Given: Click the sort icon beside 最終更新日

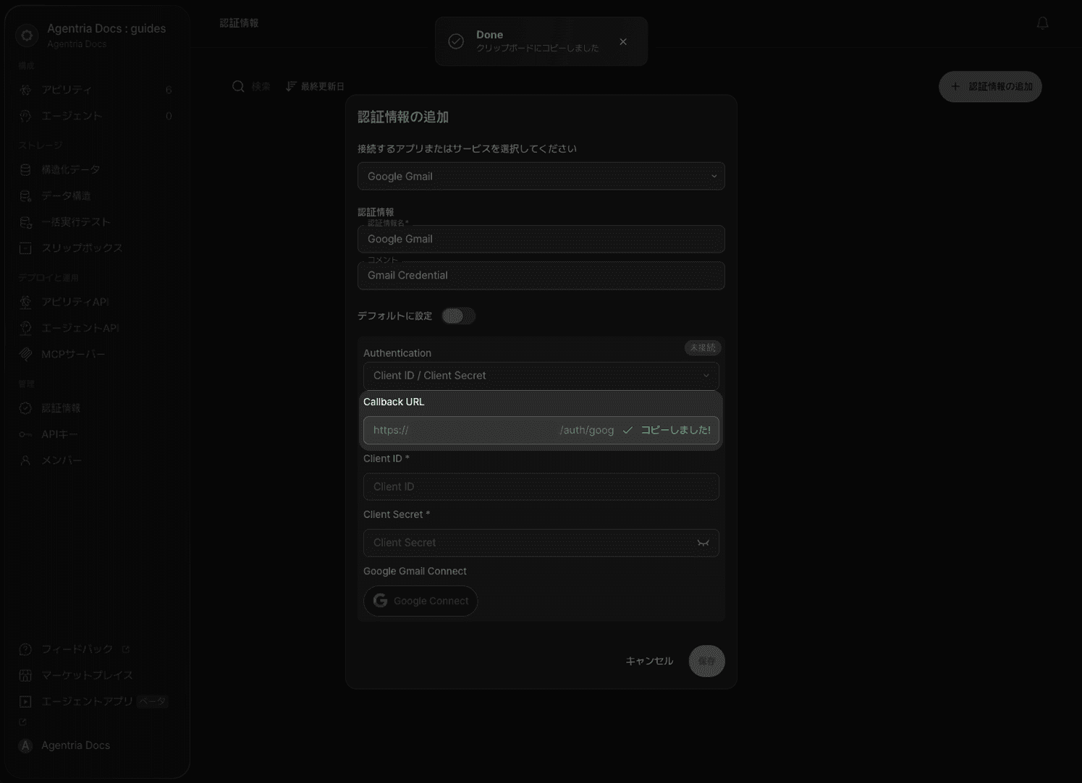Looking at the screenshot, I should pyautogui.click(x=291, y=86).
